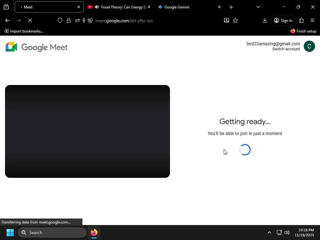Image resolution: width=320 pixels, height=240 pixels.
Task: Click the Firefox taskbar icon
Action: pyautogui.click(x=94, y=232)
